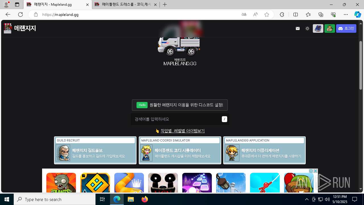Click the old man guild recruit avatar
This screenshot has height=205, width=364.
[x=63, y=153]
